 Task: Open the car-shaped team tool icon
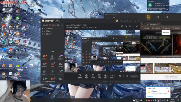(60, 65)
